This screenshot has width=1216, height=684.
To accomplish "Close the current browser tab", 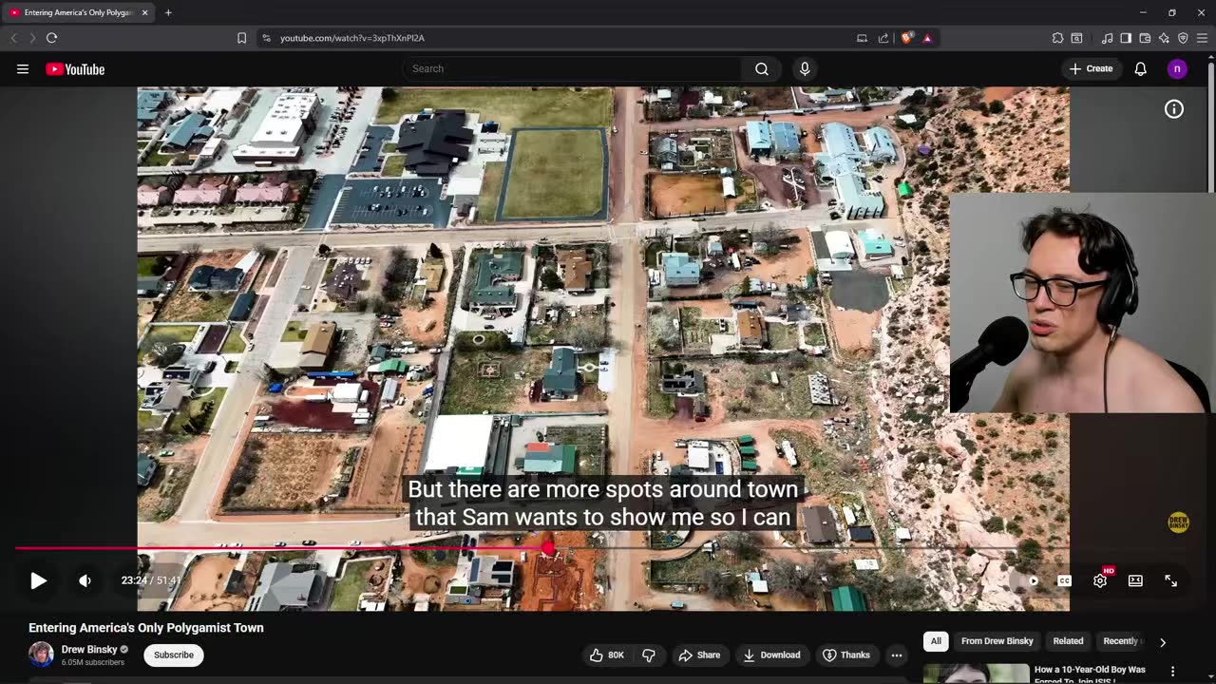I will click(x=146, y=12).
